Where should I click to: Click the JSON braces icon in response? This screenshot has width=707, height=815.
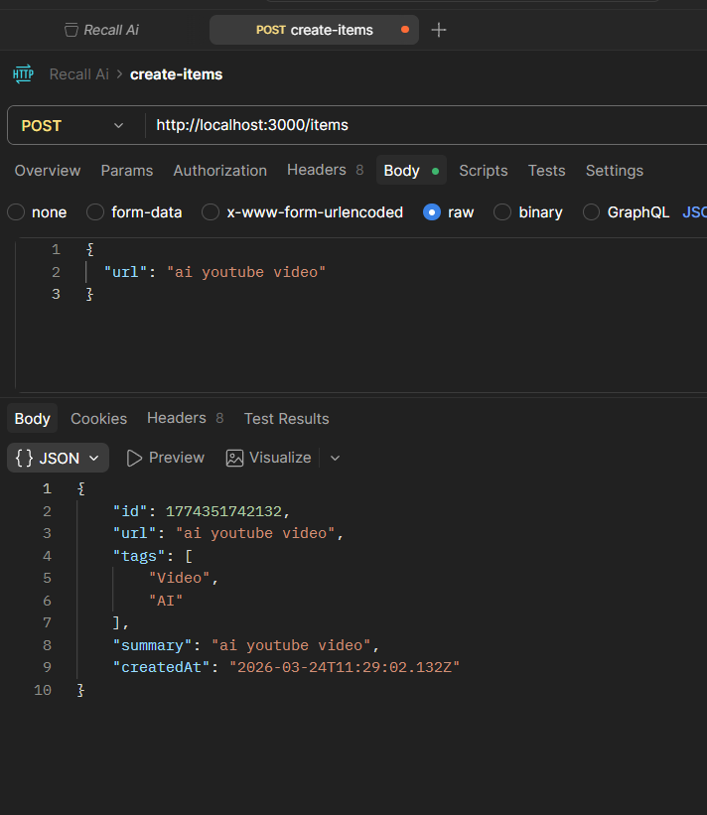tap(24, 458)
